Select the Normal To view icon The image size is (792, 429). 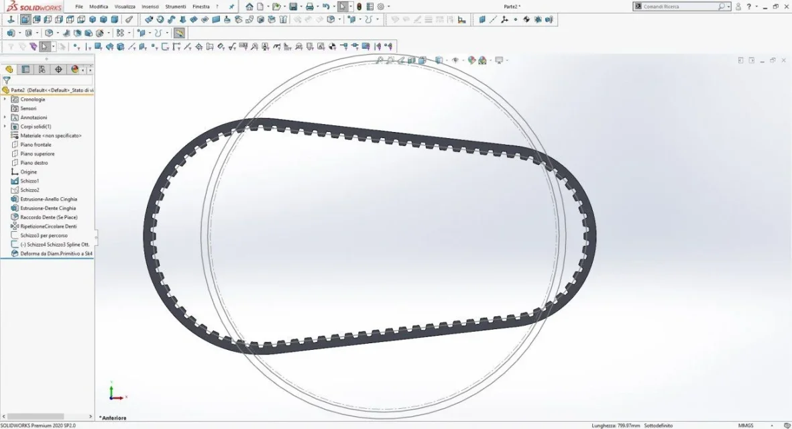tap(11, 19)
